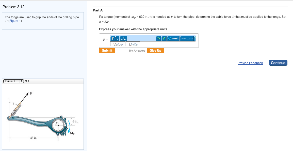Open the My Answers link
293x151 pixels.
click(x=137, y=51)
